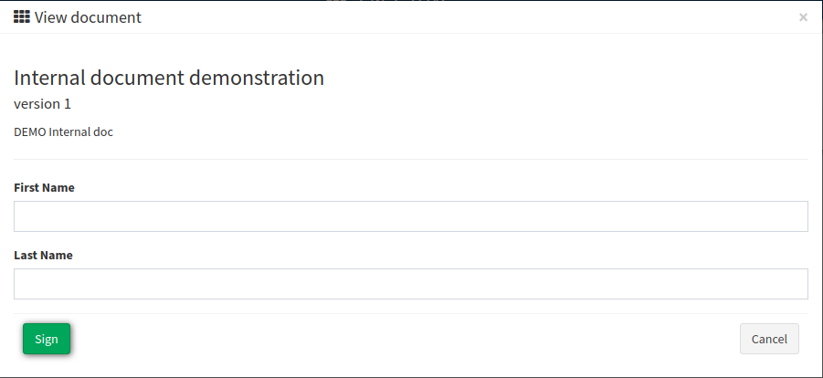Click the word Last in the Last Name label
Viewport: 823px width, 378px height.
click(26, 255)
